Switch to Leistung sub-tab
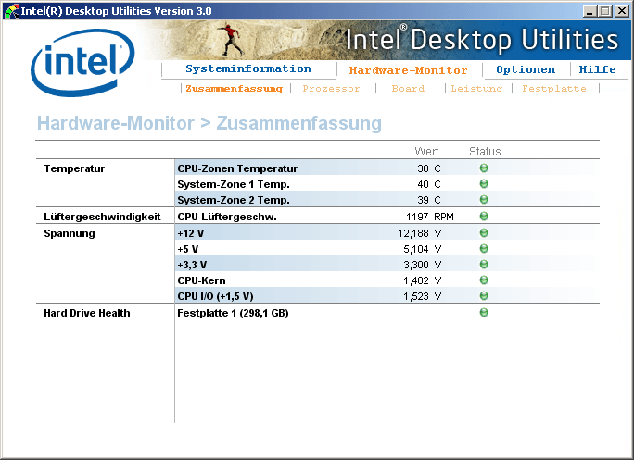Viewport: 634px width, 460px height. (x=476, y=89)
